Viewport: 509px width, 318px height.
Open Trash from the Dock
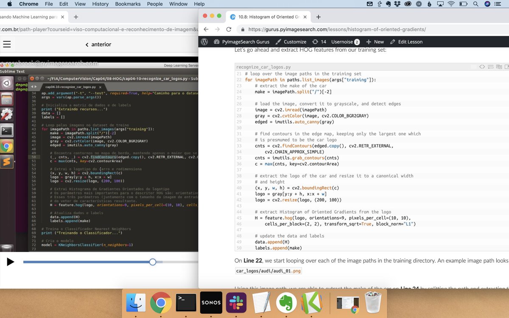(x=373, y=302)
